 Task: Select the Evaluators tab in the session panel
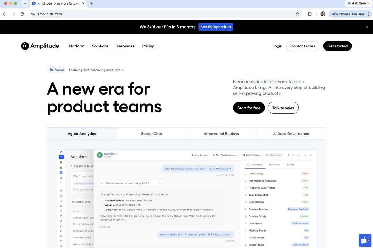(255, 165)
